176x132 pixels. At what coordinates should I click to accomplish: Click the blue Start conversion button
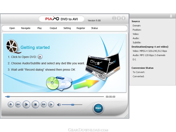coord(98,108)
